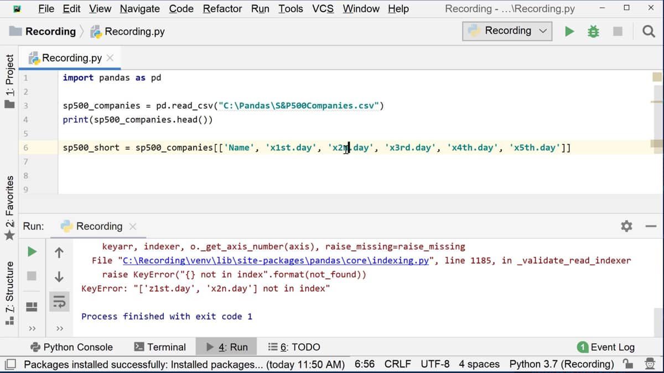This screenshot has width=664, height=373.
Task: Click the folder icon next to Recording breadcrumb
Action: point(16,31)
